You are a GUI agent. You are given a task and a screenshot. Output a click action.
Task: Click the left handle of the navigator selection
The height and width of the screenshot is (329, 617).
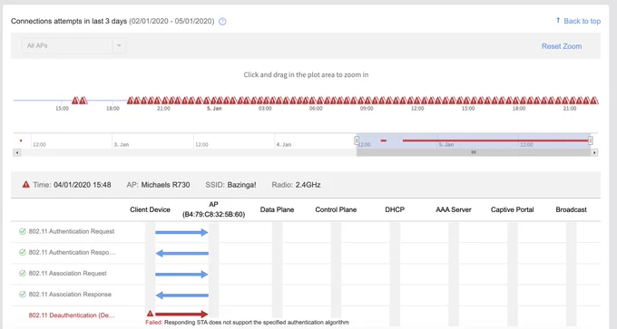point(357,140)
